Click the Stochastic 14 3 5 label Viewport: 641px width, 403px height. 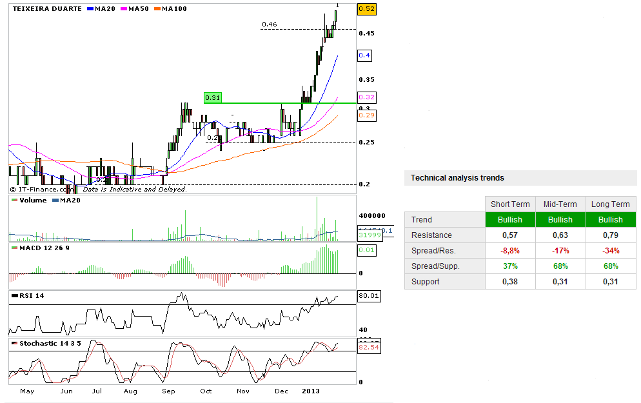tap(50, 343)
